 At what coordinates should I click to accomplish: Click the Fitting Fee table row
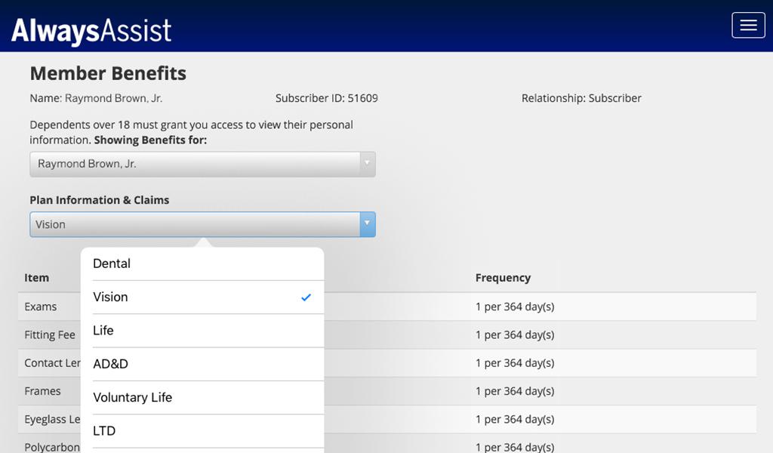point(387,335)
